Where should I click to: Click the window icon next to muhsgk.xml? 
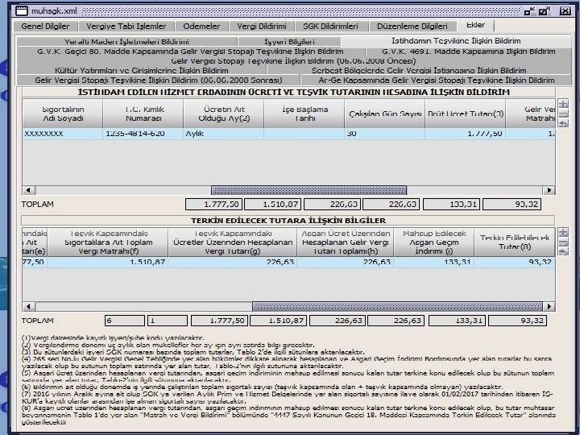pos(22,10)
